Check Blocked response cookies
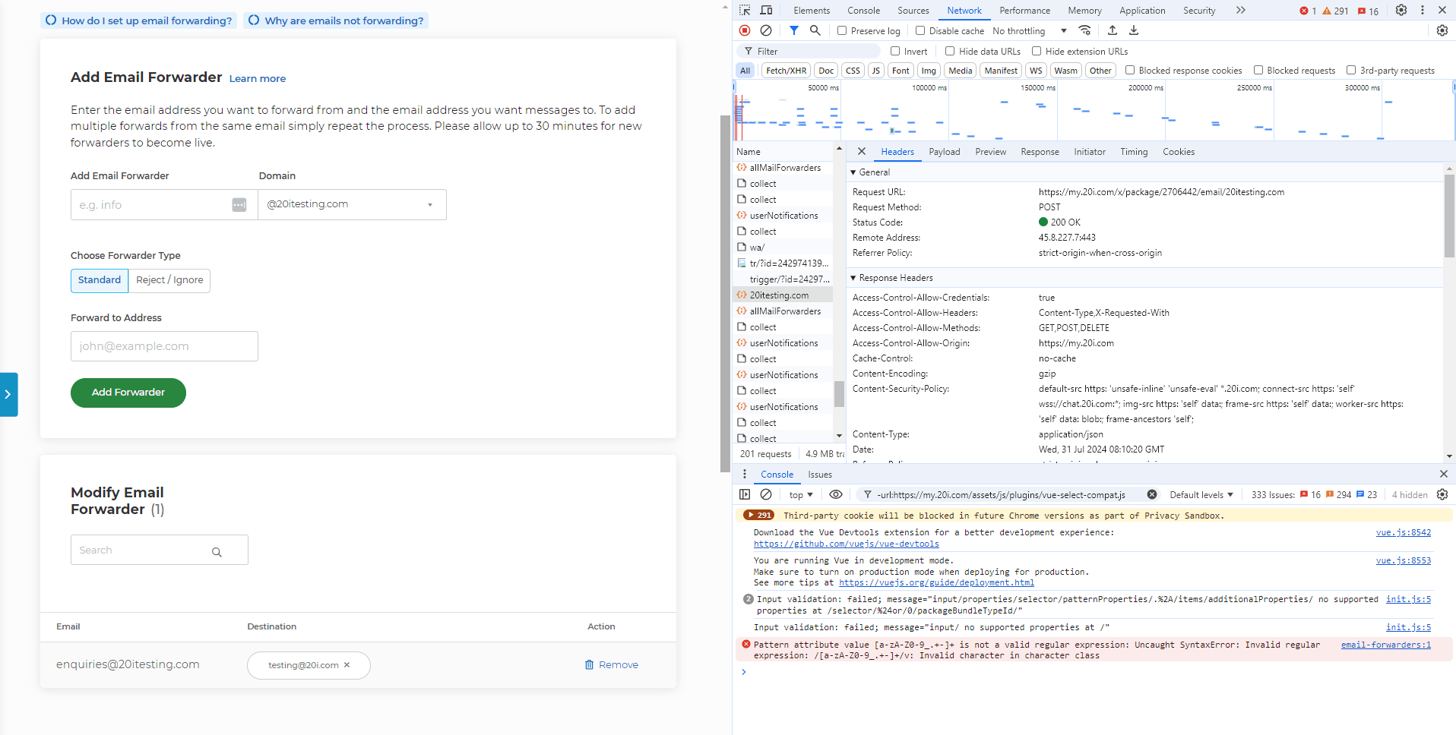The height and width of the screenshot is (735, 1456). [1130, 70]
